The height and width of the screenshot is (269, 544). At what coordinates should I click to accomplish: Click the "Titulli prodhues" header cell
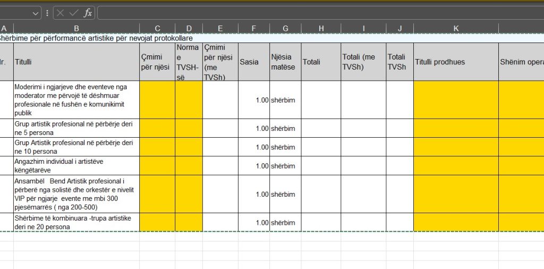click(456, 62)
